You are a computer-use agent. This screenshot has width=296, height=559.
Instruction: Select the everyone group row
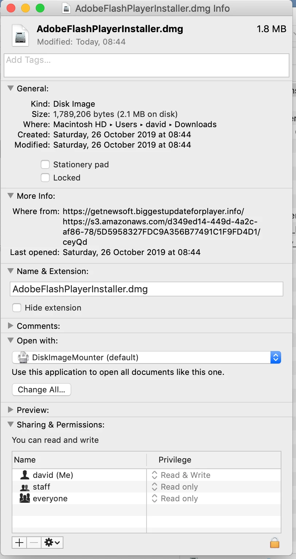146,498
